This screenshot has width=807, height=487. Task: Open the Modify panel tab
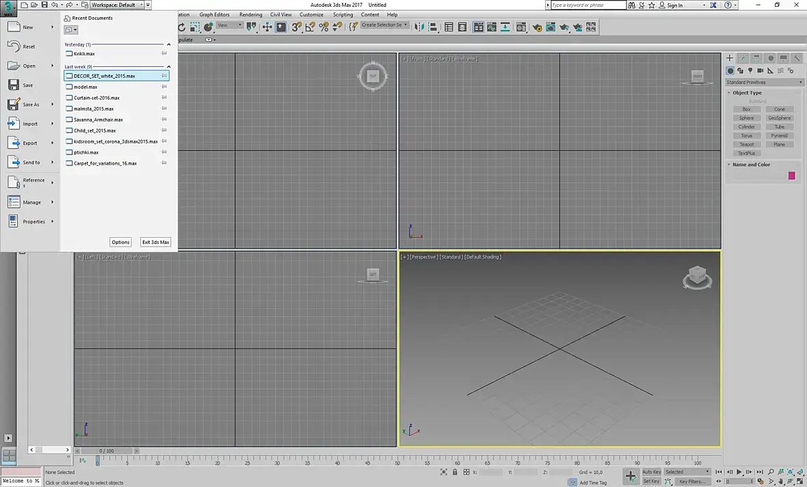coord(743,58)
